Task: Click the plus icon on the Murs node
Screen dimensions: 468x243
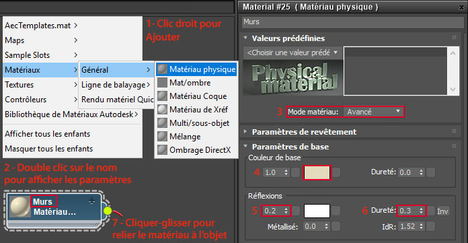Action: point(92,201)
